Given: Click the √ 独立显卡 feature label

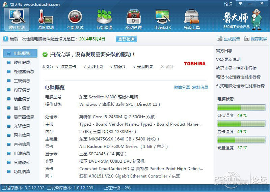Looking at the screenshot, I should point(66,67).
